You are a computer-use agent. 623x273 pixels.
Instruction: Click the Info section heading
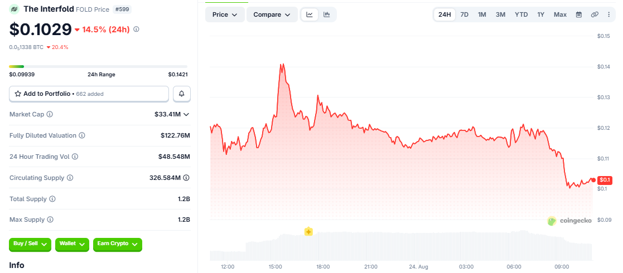[17, 265]
